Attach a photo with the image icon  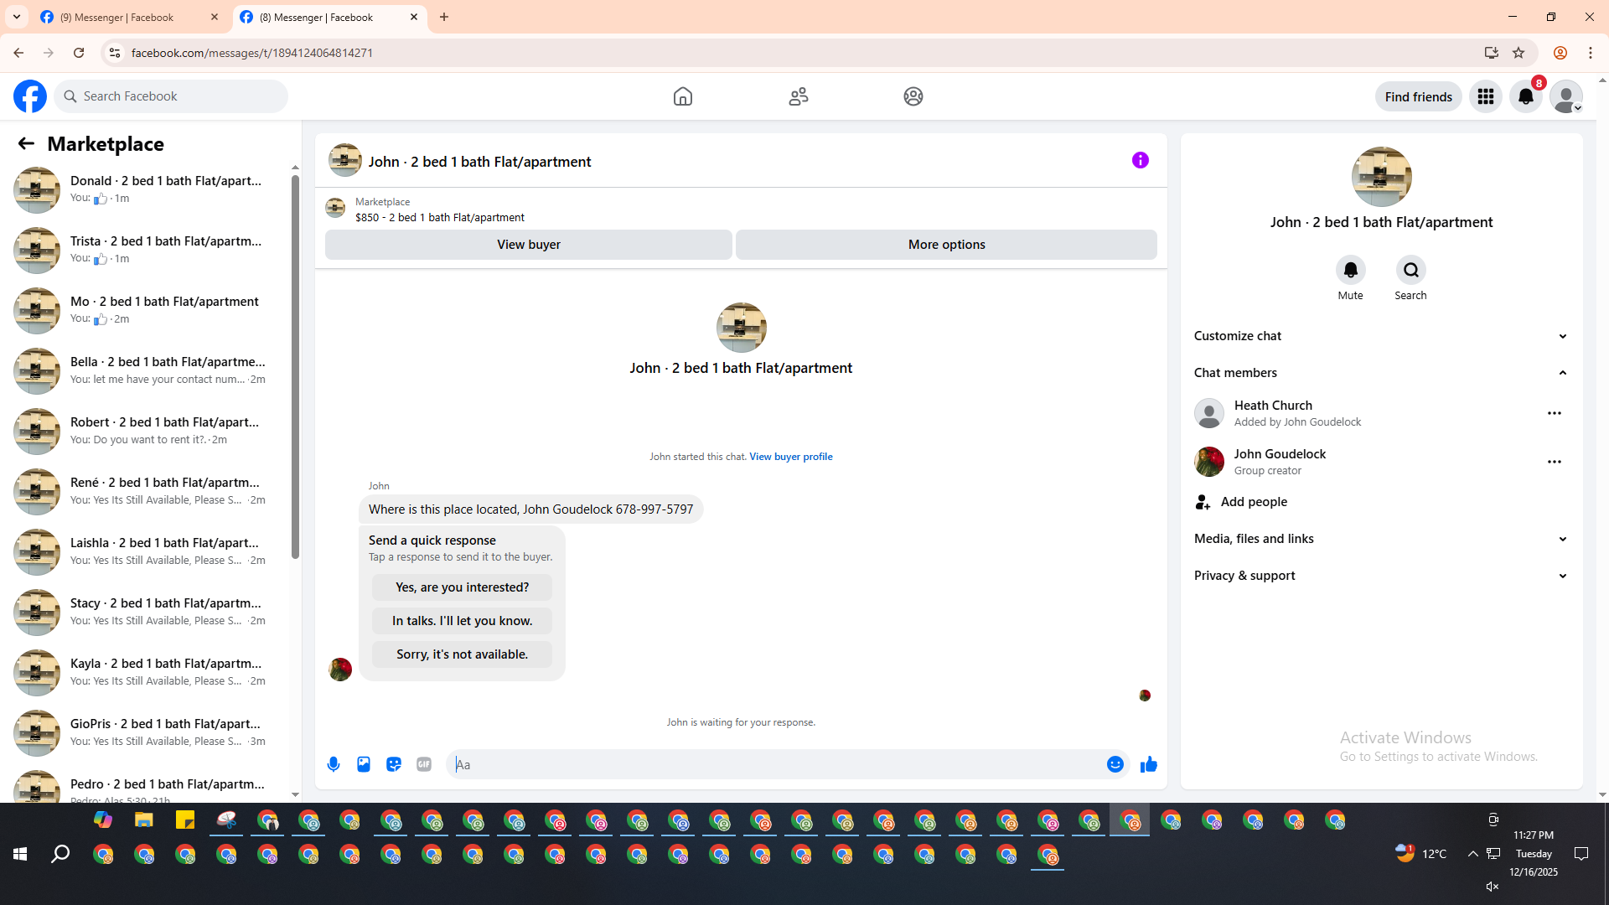click(364, 764)
